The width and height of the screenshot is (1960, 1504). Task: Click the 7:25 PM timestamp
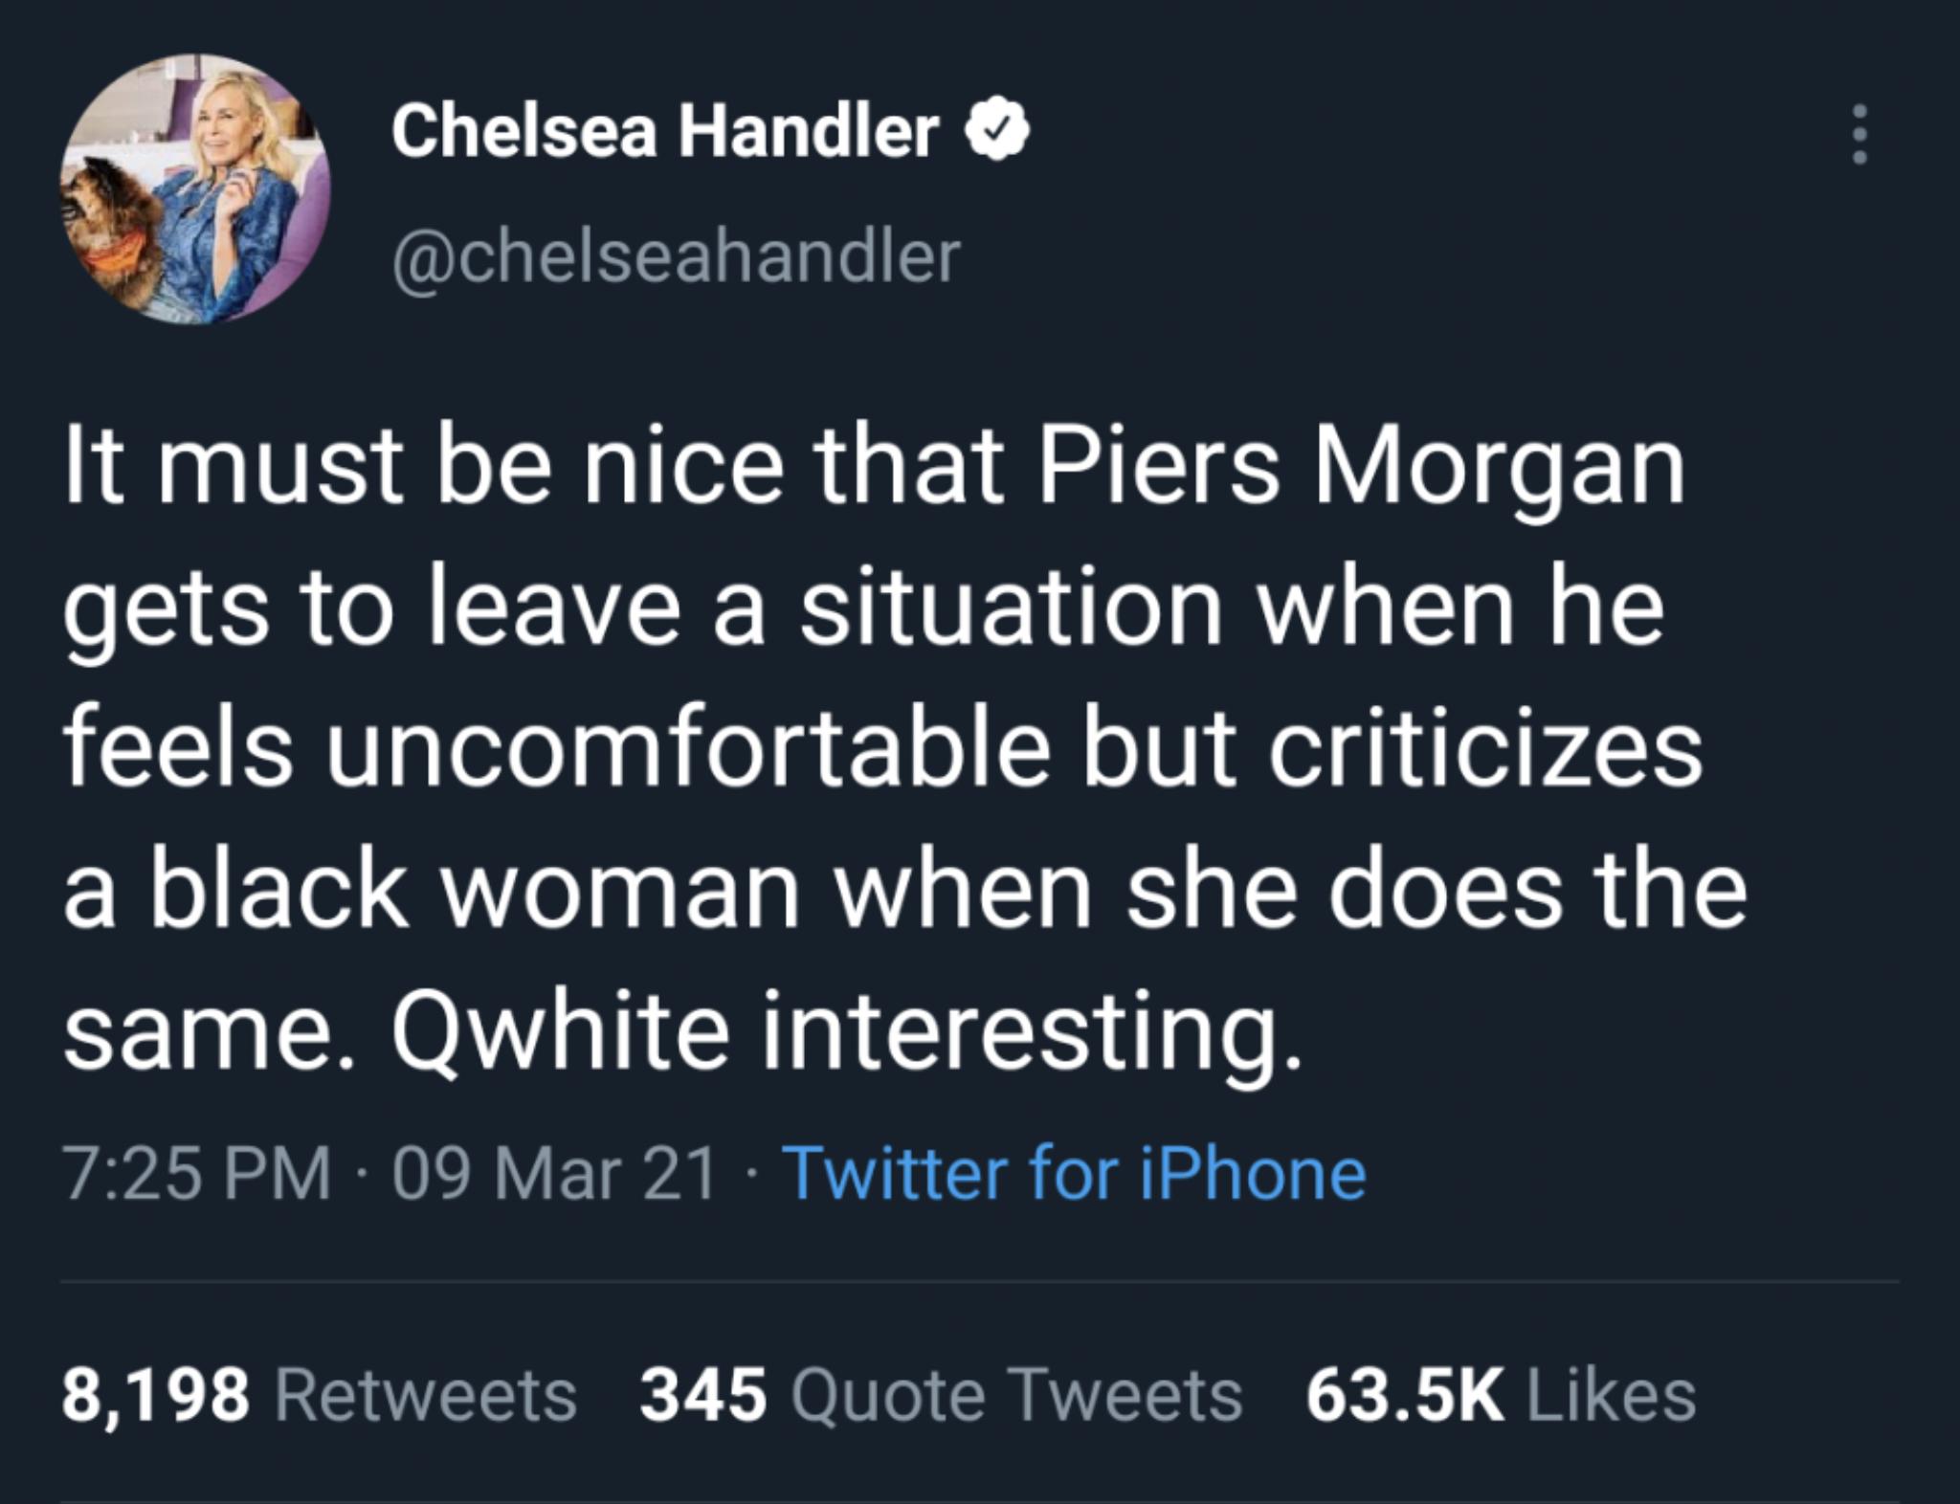[x=196, y=1173]
